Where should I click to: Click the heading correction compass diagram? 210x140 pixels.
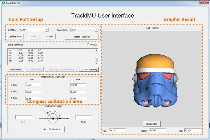coord(53,118)
